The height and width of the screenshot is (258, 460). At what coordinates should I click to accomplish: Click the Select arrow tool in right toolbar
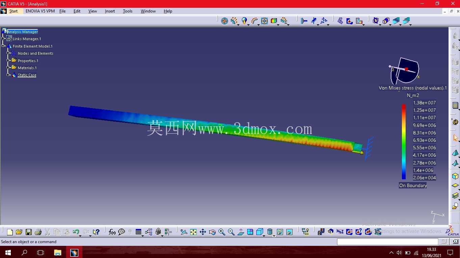coord(455,138)
